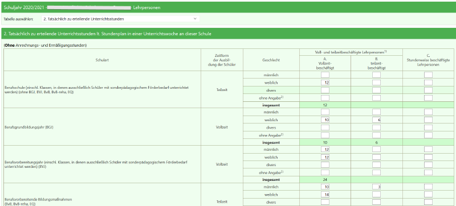Click BGJ insgesamt Vollzeit total 10

click(325, 142)
